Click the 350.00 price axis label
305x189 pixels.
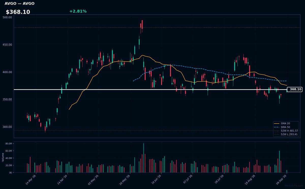coord(7,99)
